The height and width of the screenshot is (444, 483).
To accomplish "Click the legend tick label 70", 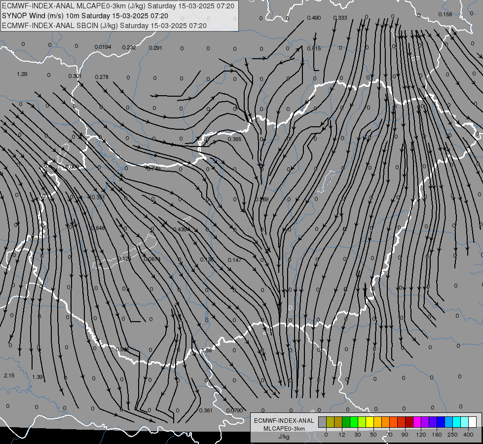I will click(x=389, y=435).
